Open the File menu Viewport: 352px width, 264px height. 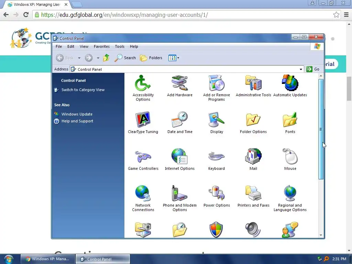(59, 46)
